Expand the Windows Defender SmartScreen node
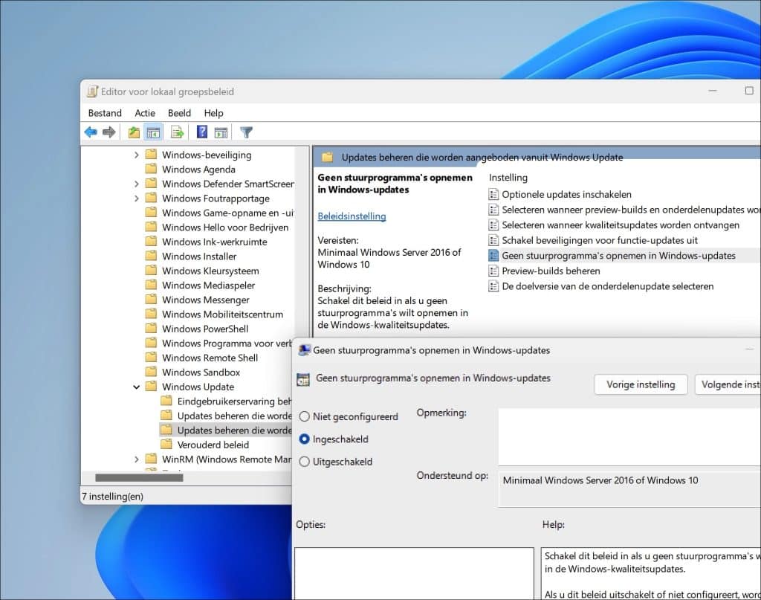 pos(137,184)
